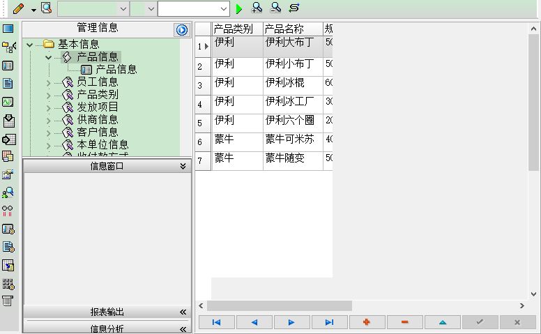Image resolution: width=541 pixels, height=334 pixels.
Task: Expand the 产品类别 tree node
Action: tap(49, 96)
